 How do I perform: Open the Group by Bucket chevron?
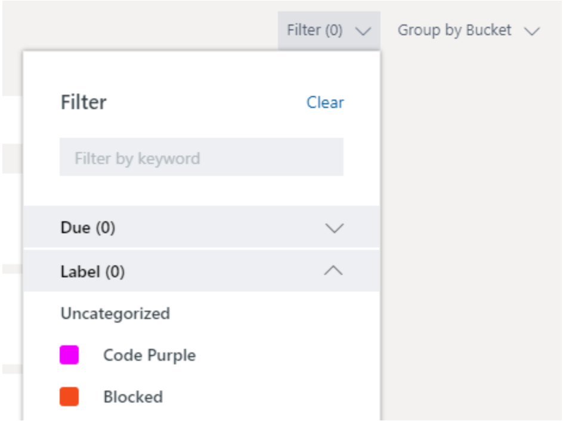(532, 31)
